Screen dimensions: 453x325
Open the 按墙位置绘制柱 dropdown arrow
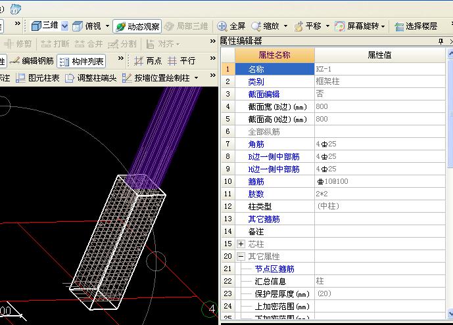196,78
